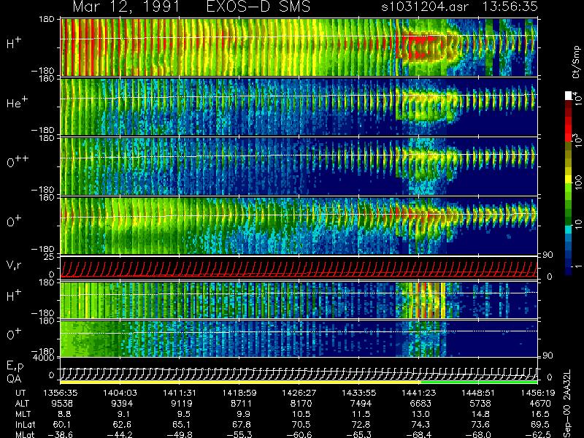Click altitude value '4670'

tap(540, 404)
